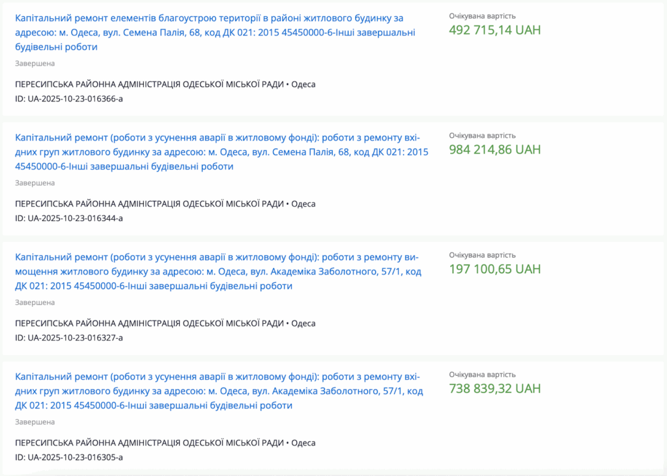The height and width of the screenshot is (476, 667).
Task: Select the ID UA-2025-10-23-016327-a text
Action: click(68, 337)
